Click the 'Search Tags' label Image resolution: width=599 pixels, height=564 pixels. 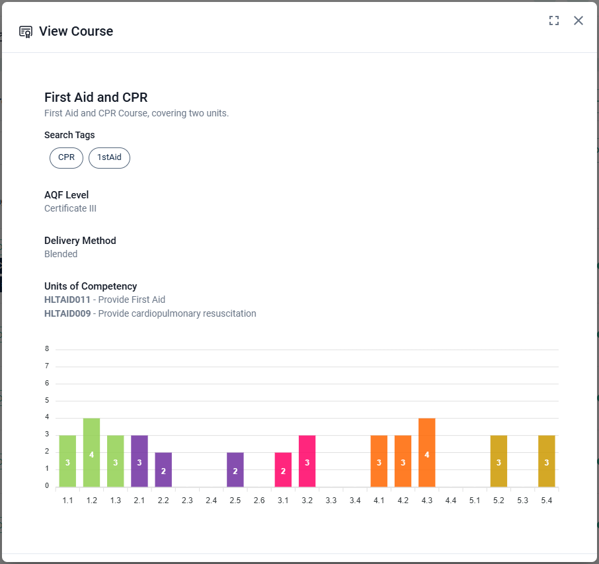(69, 135)
